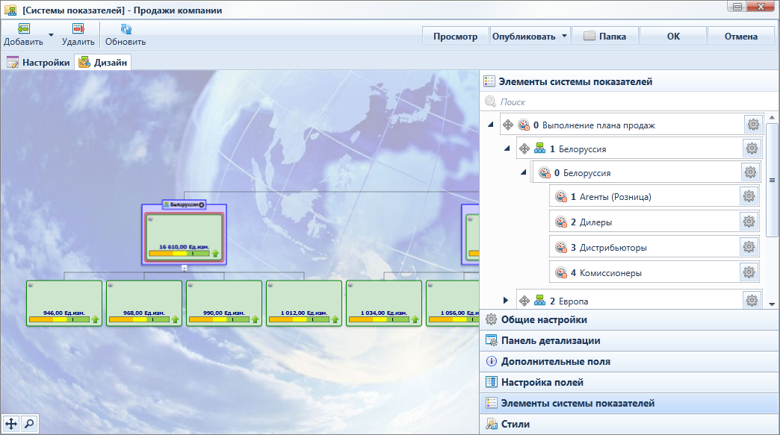Click gauge icon of Выполнение плана продаж

(x=524, y=125)
